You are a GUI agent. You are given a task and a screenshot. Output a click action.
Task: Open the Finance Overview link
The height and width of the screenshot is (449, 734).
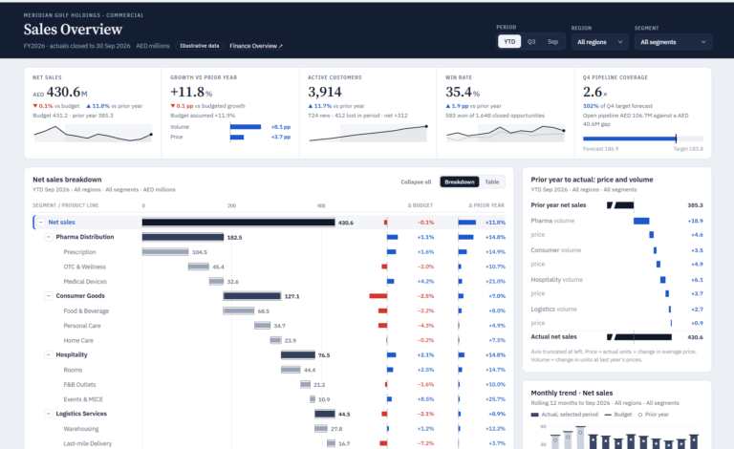click(x=256, y=46)
